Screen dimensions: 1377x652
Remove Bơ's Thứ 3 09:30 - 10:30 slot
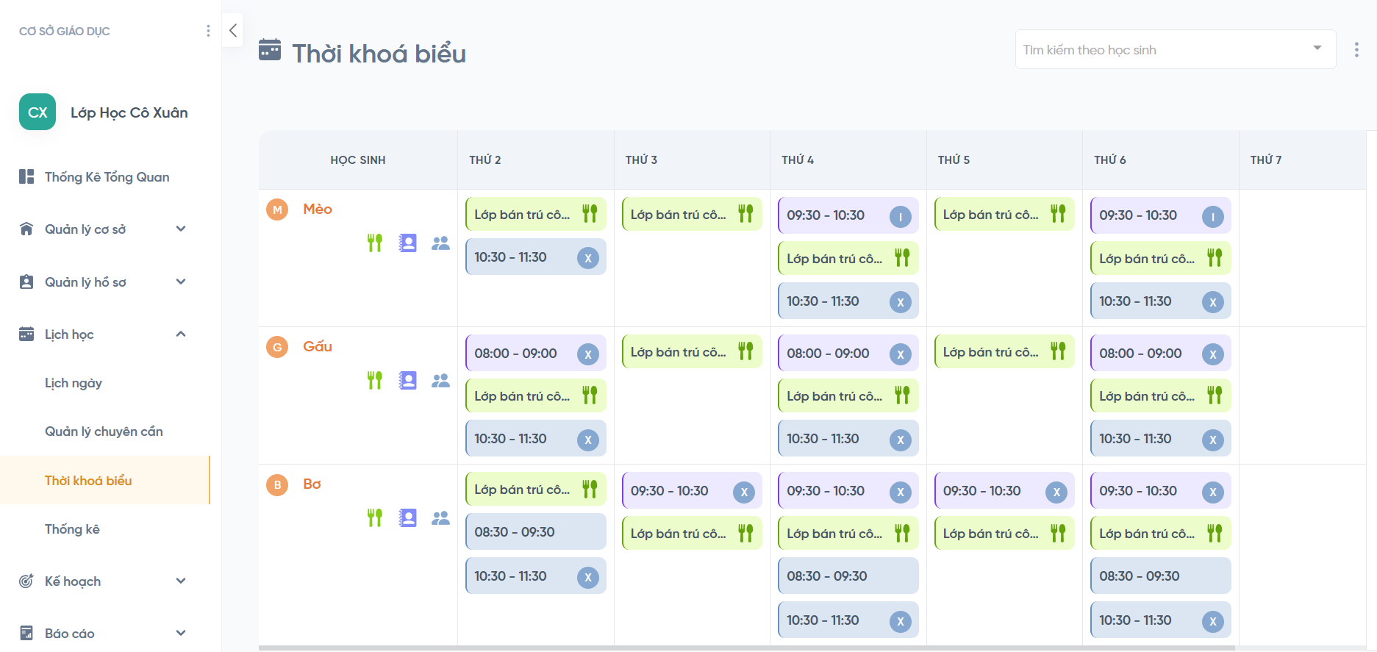click(743, 492)
